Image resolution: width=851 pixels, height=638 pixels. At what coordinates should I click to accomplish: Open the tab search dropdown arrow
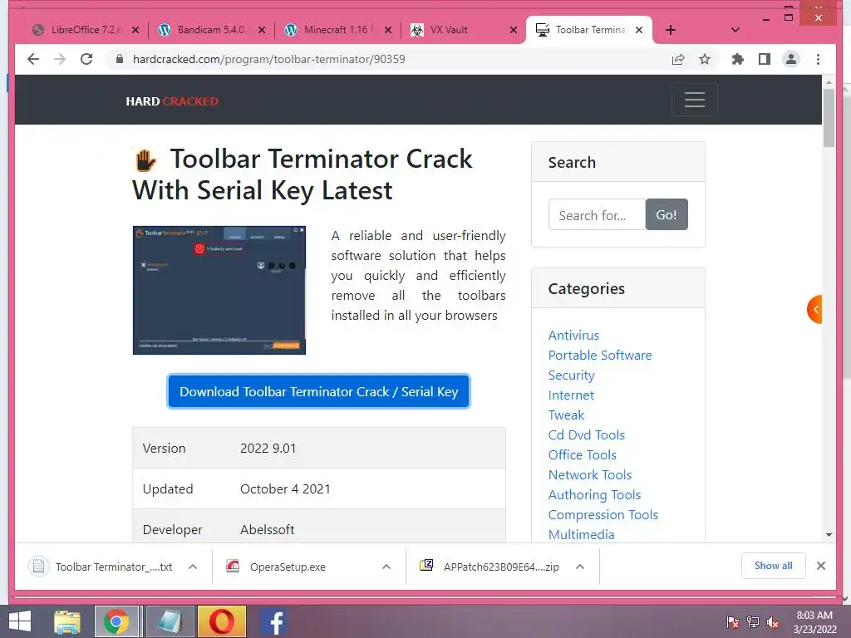[x=735, y=30]
